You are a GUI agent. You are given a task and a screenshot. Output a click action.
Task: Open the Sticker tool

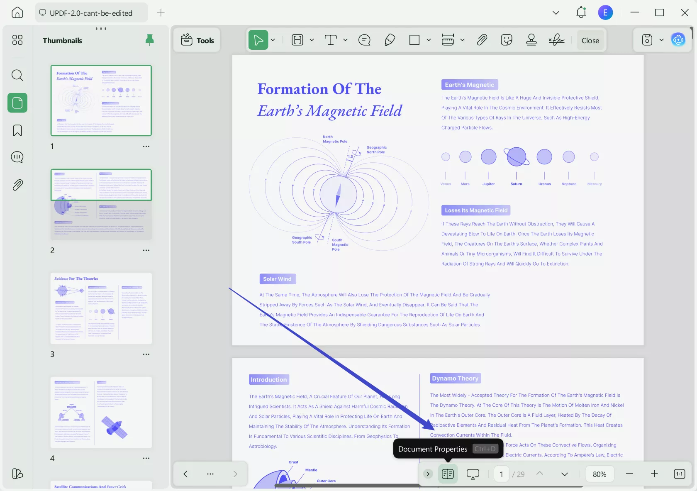click(506, 40)
